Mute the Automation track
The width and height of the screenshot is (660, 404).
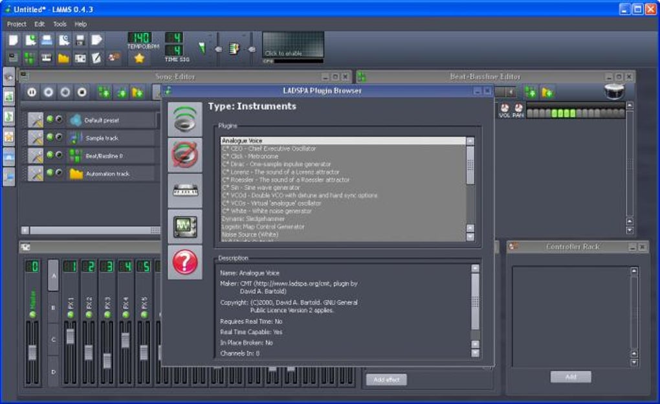click(50, 172)
